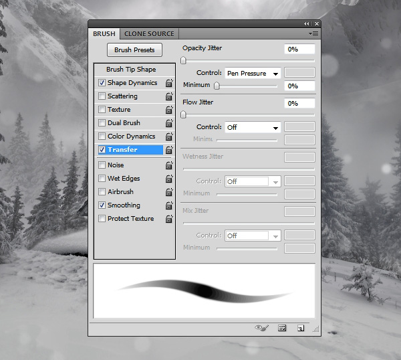Click the create new brush icon
Screen dimensions: 401x360
coord(301,328)
